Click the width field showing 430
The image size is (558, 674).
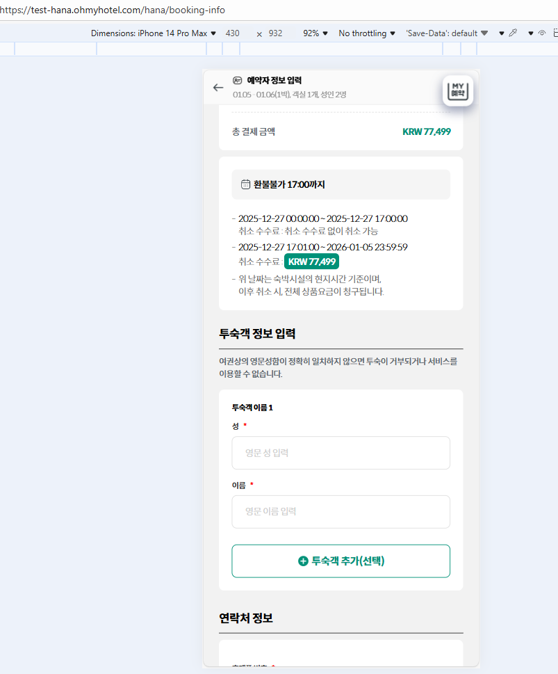232,33
